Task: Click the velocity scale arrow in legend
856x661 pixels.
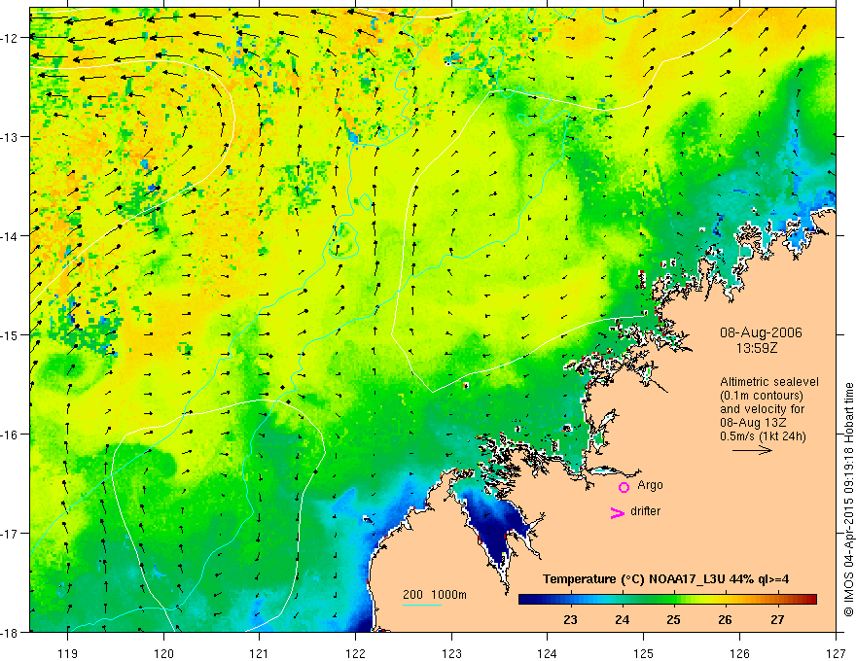Action: [x=752, y=450]
